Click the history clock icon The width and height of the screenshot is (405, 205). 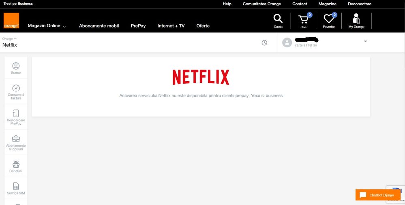[264, 43]
